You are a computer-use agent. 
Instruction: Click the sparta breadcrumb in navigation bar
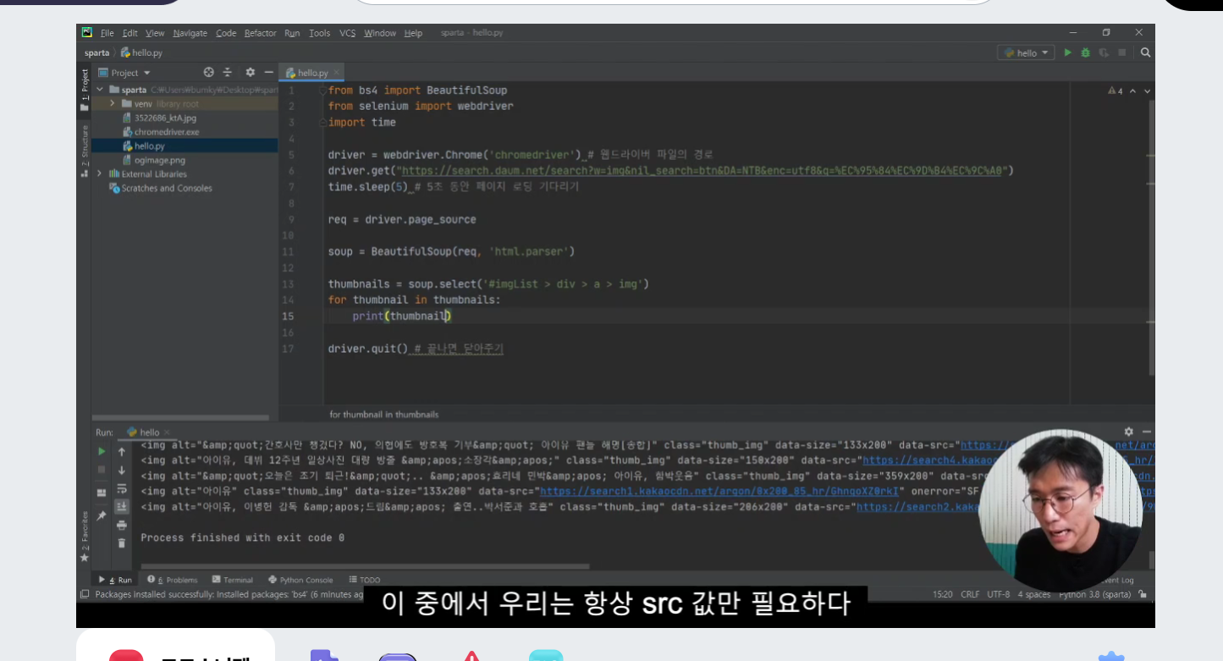[x=96, y=52]
